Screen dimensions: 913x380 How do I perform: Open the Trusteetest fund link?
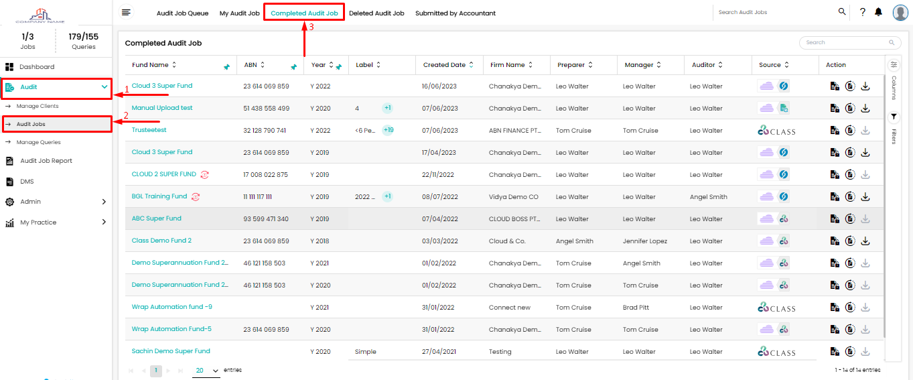(149, 130)
